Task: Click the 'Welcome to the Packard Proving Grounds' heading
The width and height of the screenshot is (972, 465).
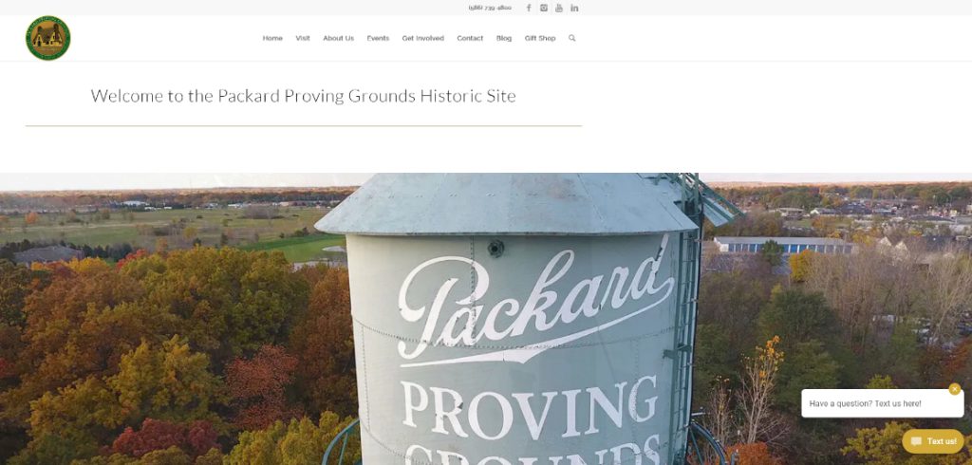Action: coord(303,96)
